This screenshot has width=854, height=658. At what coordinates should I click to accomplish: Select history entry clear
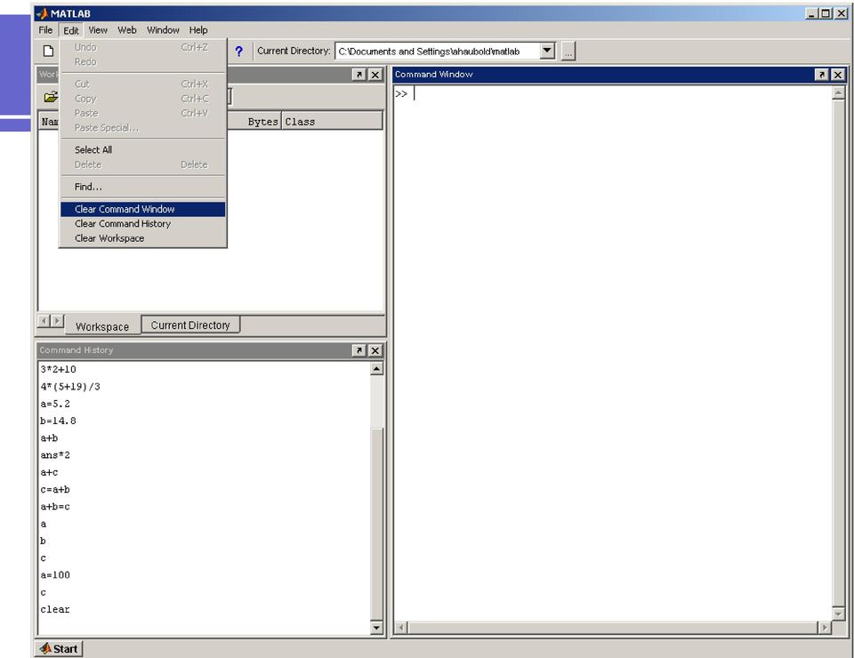(55, 610)
